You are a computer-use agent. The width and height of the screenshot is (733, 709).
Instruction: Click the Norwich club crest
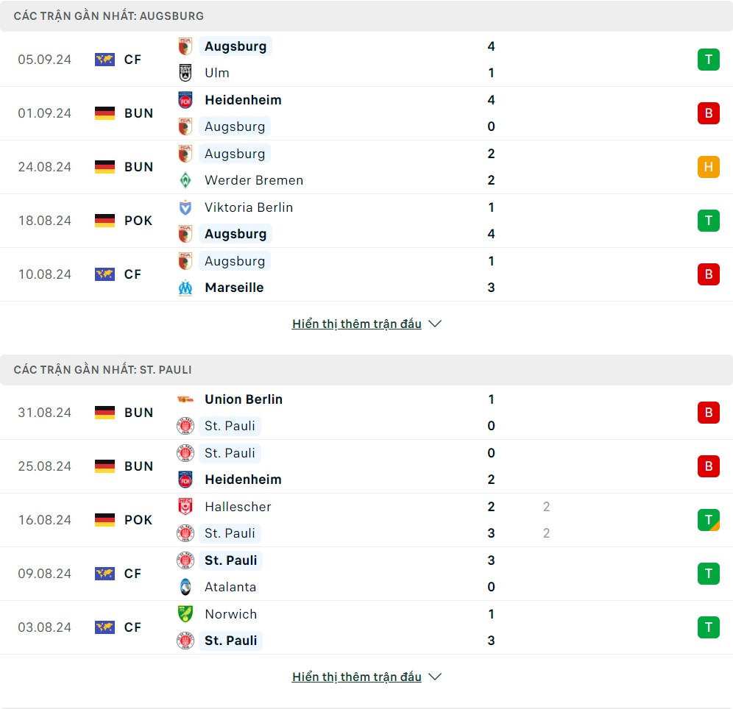click(185, 614)
